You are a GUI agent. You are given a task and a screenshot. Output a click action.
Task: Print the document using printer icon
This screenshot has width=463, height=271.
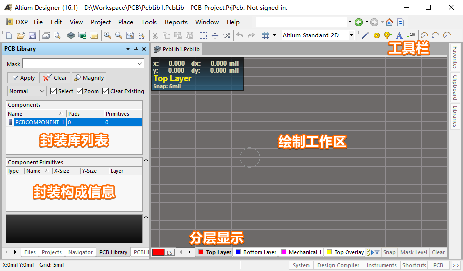pos(46,35)
